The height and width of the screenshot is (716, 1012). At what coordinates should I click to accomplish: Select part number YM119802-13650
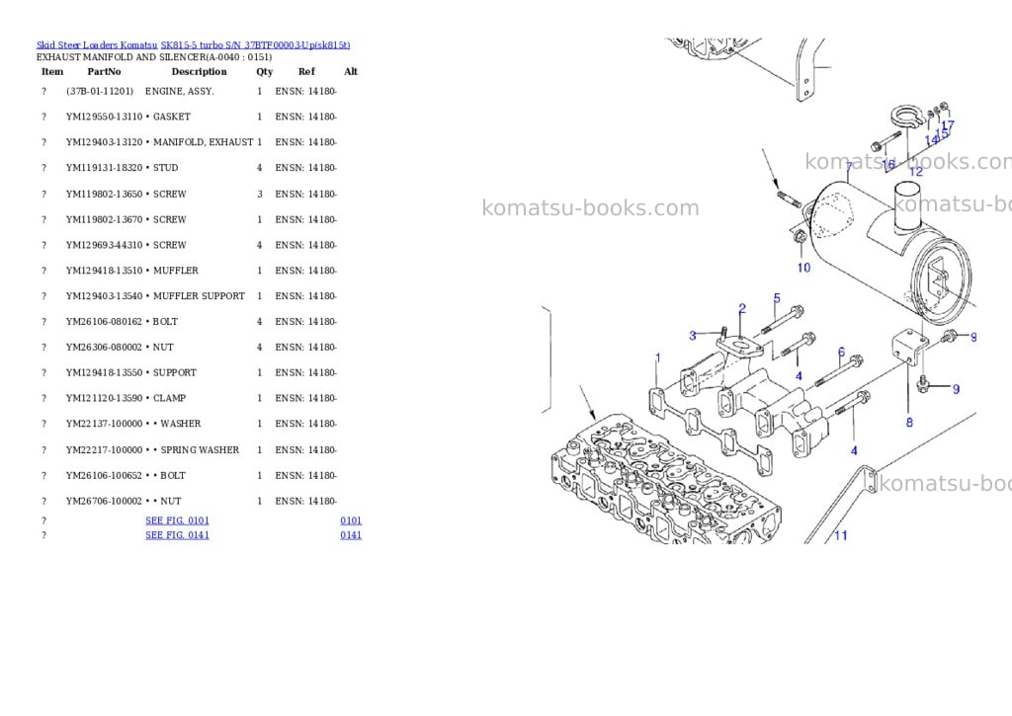click(104, 195)
